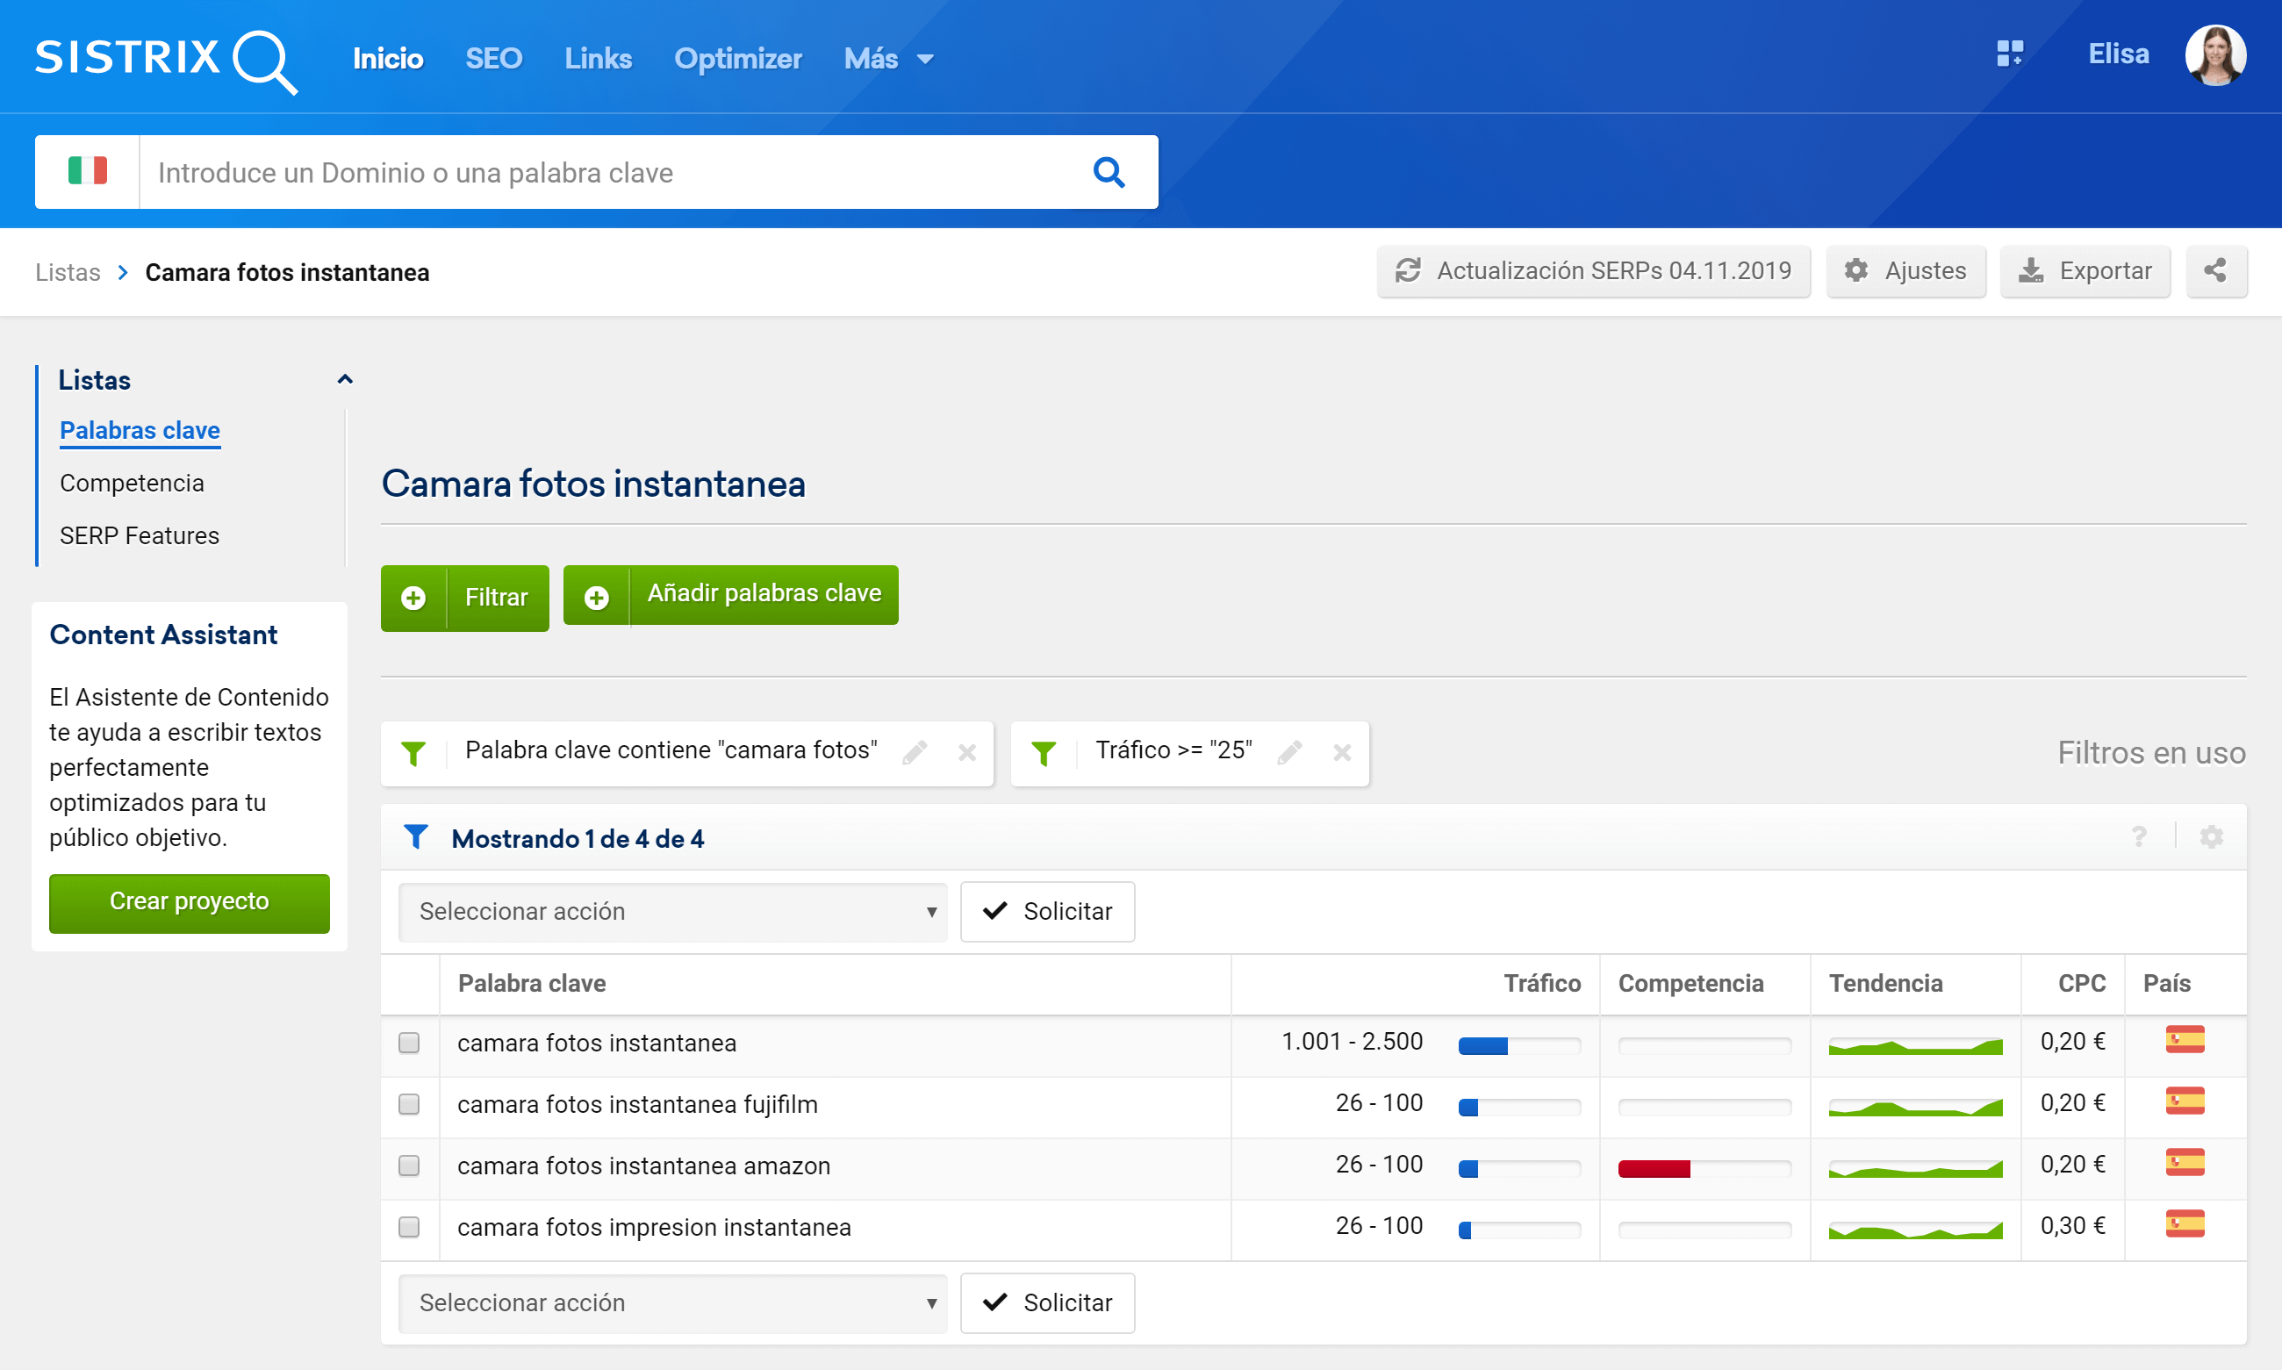Click the Actualización SERPs refresh button
This screenshot has width=2282, height=1370.
pos(1593,270)
